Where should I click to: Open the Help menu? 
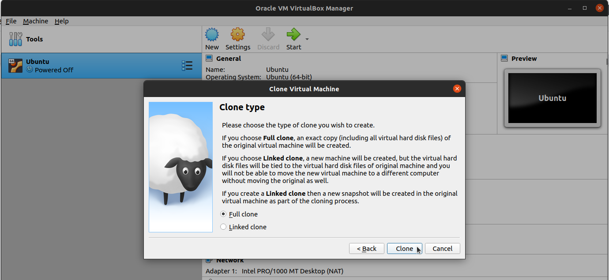(62, 21)
